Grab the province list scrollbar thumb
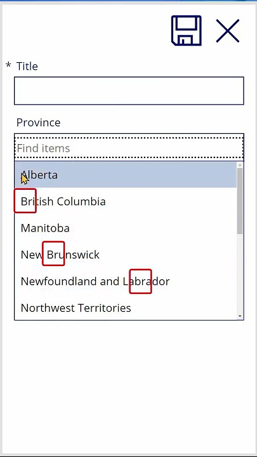Screen dimensions: 257x457 240,201
